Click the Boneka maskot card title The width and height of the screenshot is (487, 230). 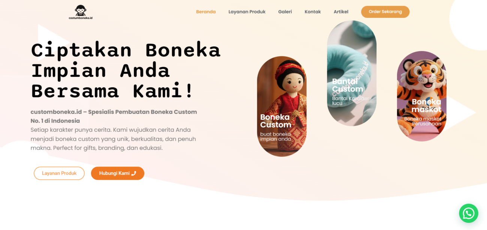click(426, 106)
